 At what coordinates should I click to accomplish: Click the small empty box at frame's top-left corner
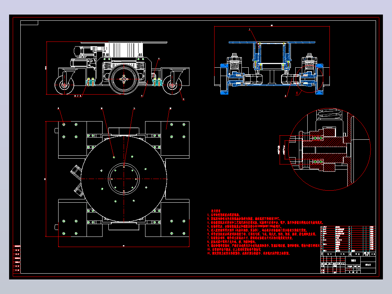[x=29, y=23]
